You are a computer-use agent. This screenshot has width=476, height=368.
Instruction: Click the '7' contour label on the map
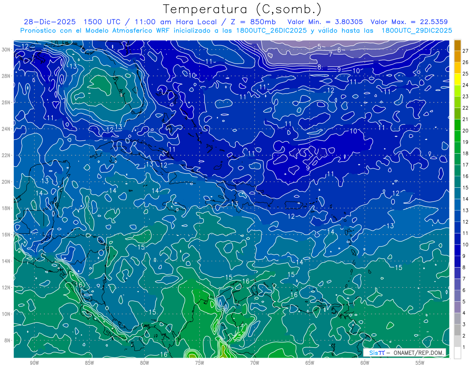pos(330,54)
